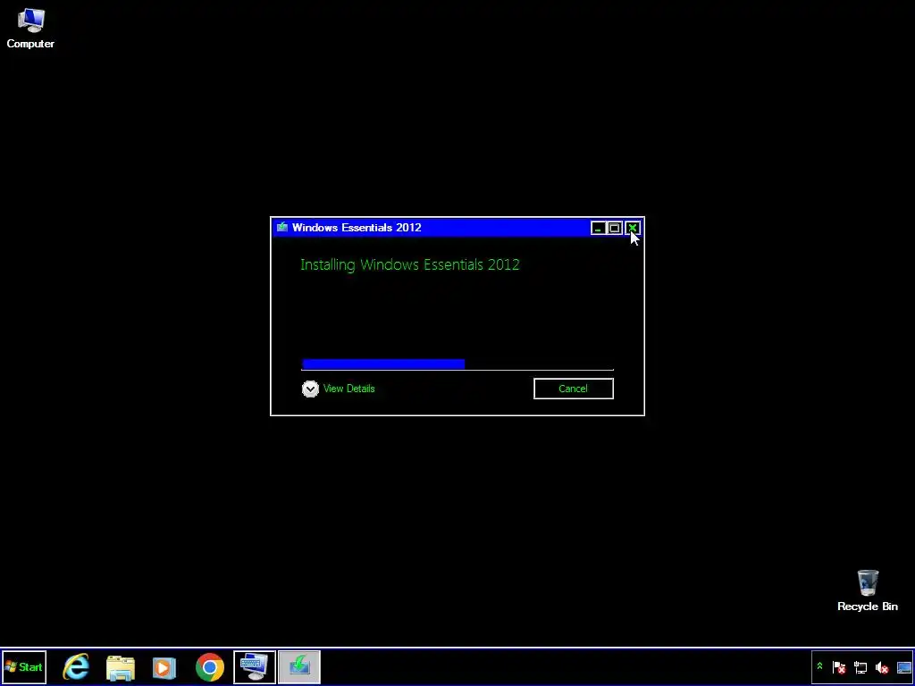
Task: Cancel the Windows Essentials installation
Action: coord(573,389)
